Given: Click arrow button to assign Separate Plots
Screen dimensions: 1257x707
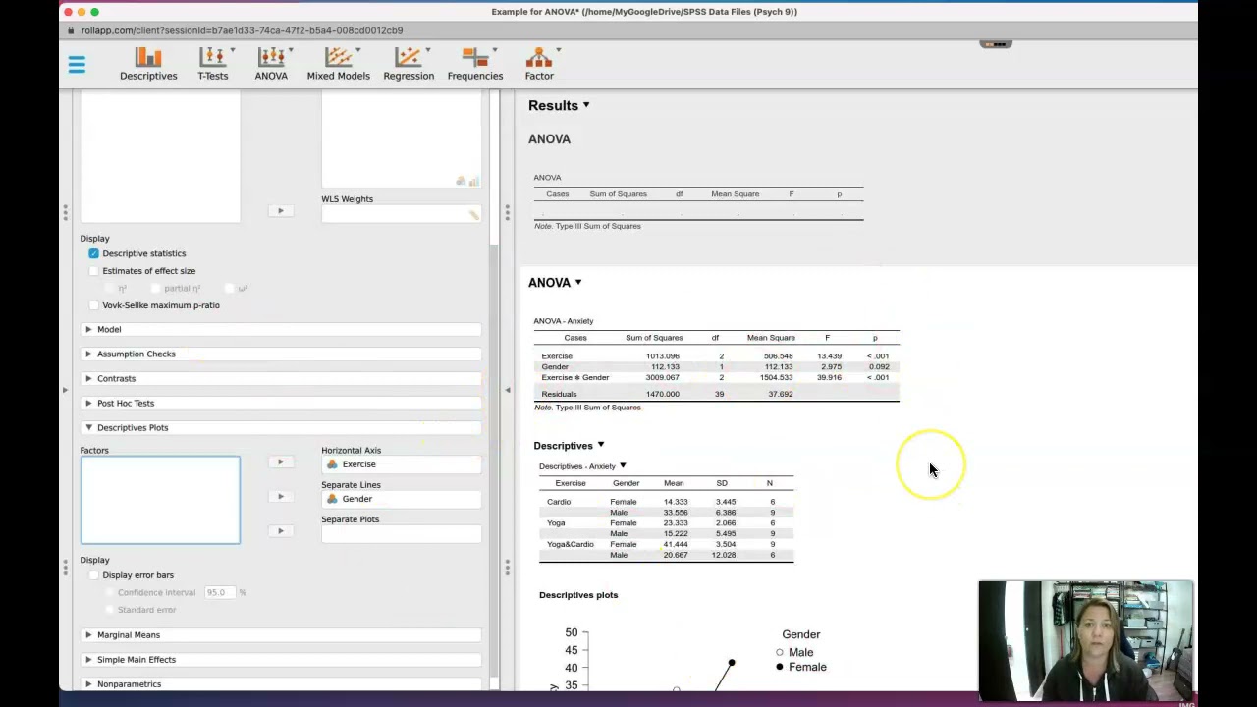Looking at the screenshot, I should tap(280, 530).
